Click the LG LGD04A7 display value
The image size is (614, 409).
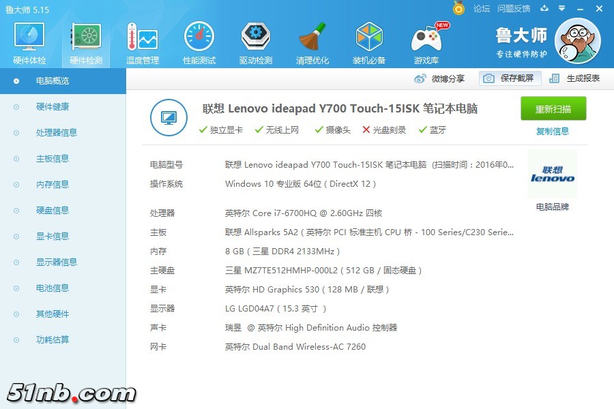click(276, 309)
